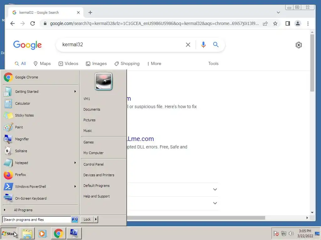Clear the kermal32 search query
321x240 pixels.
(x=188, y=45)
